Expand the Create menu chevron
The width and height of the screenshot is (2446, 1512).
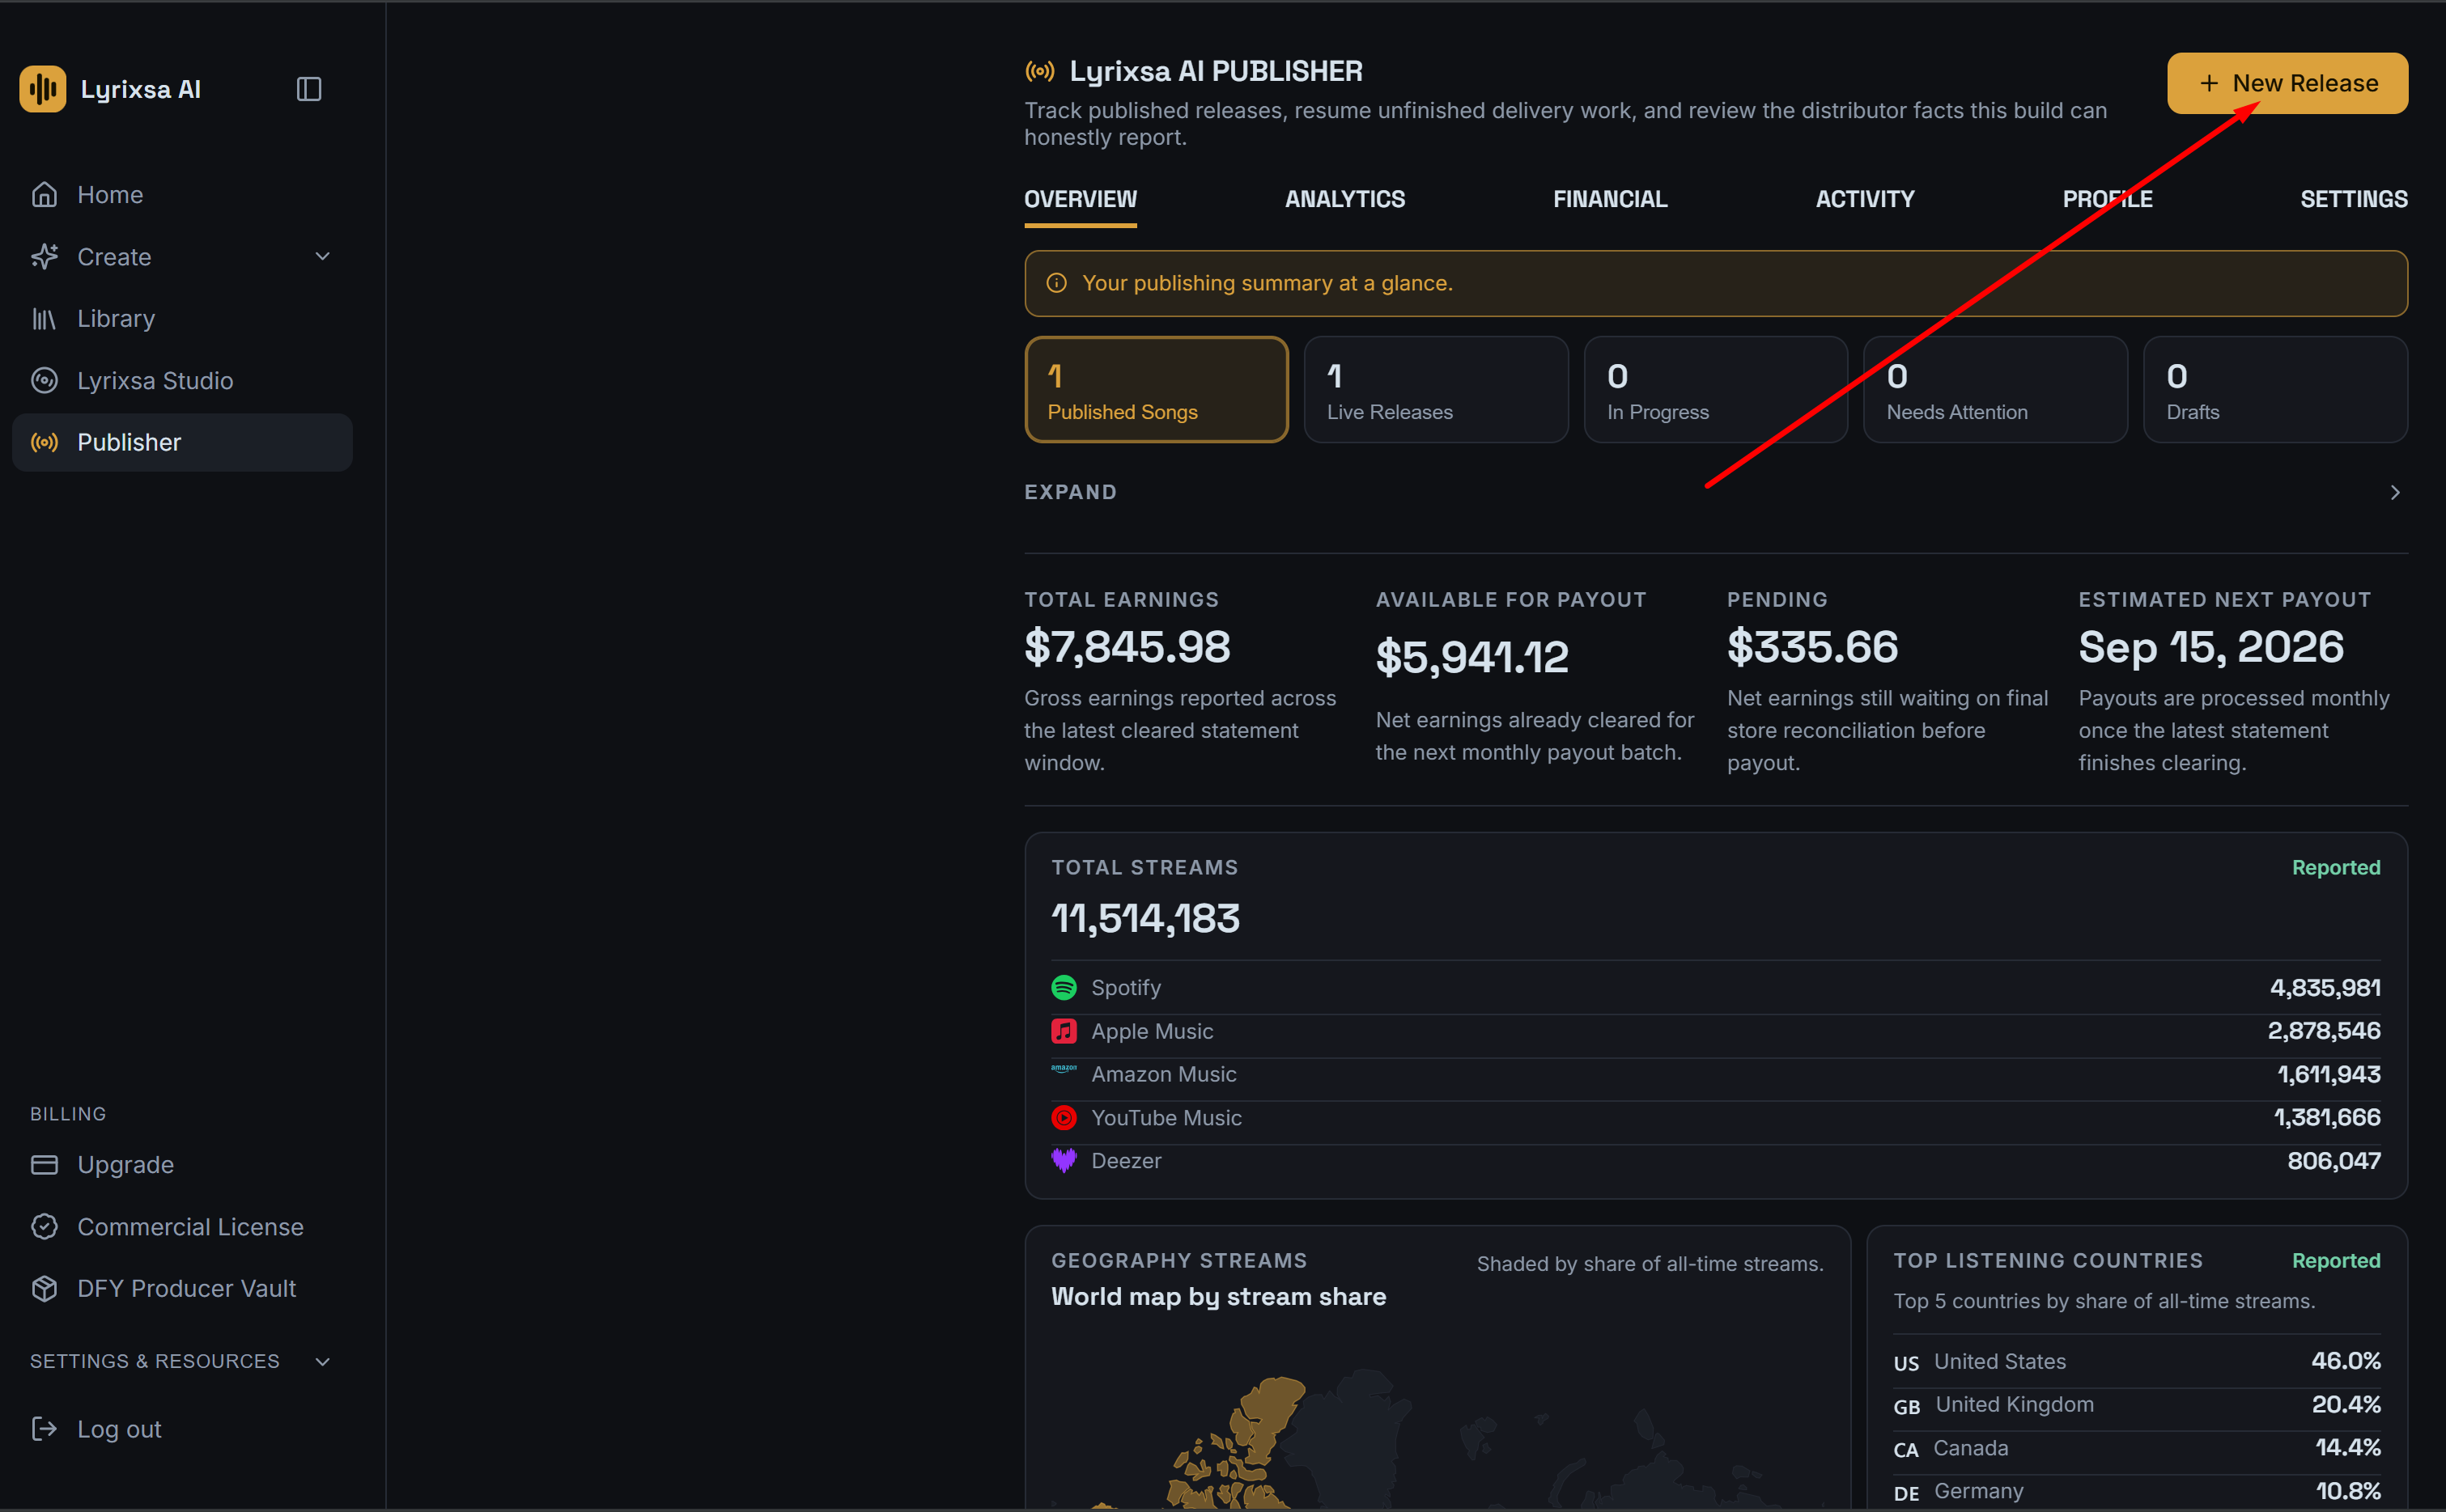(322, 257)
